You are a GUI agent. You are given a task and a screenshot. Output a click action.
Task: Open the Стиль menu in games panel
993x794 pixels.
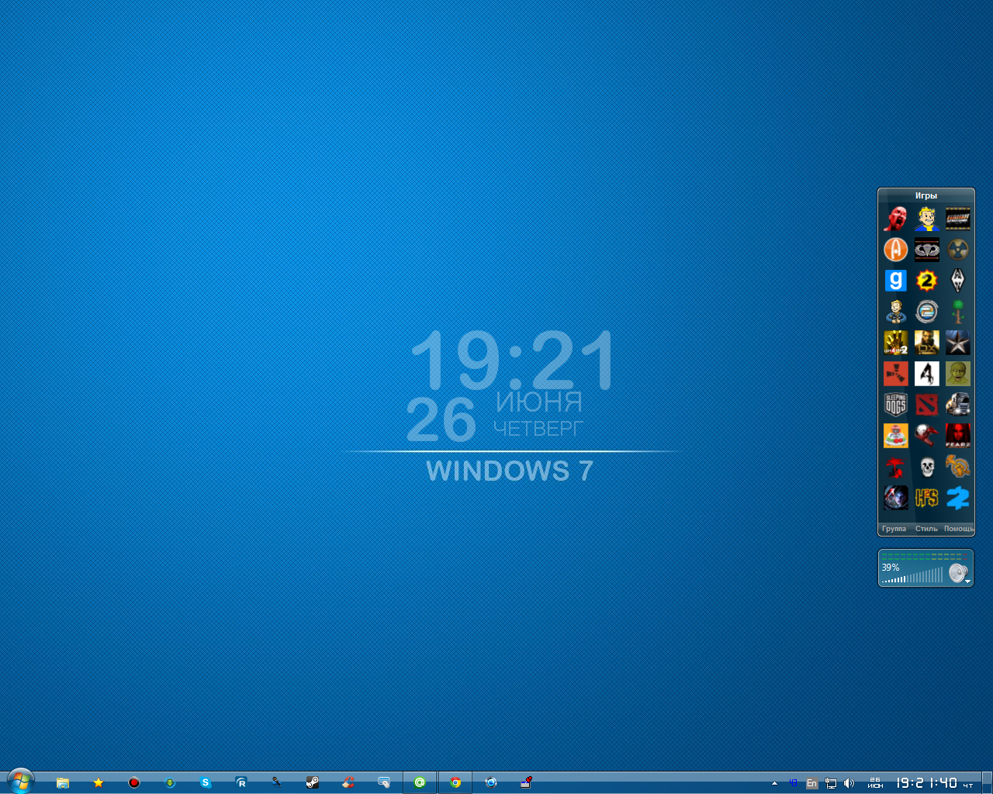pos(926,529)
